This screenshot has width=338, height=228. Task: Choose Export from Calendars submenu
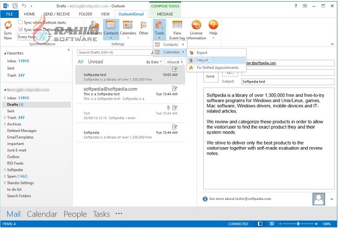pos(216,53)
